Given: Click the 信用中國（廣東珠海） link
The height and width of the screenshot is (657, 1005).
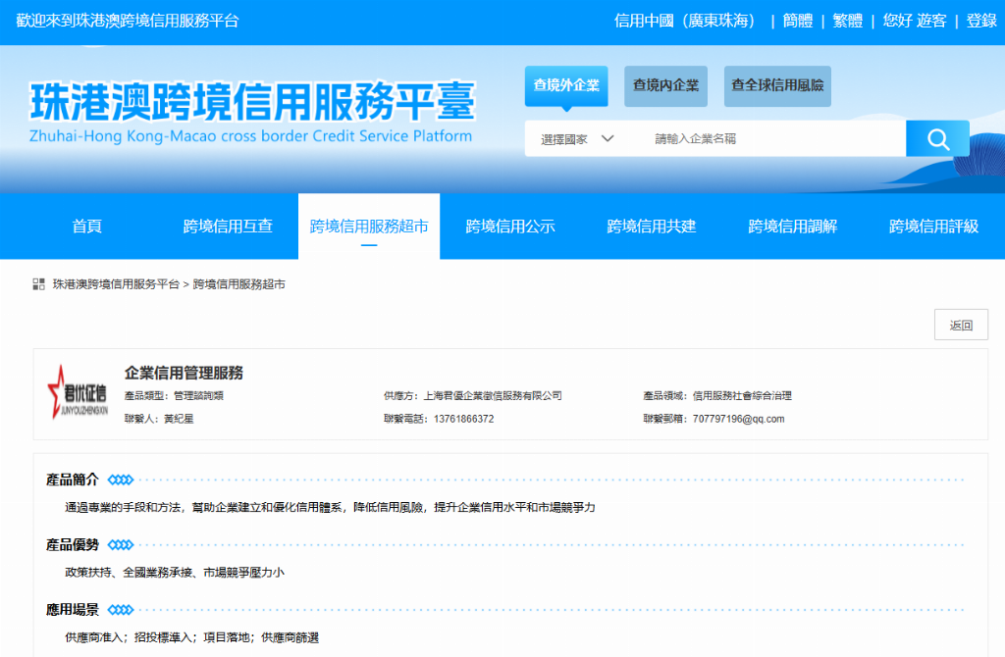Looking at the screenshot, I should click(x=686, y=21).
